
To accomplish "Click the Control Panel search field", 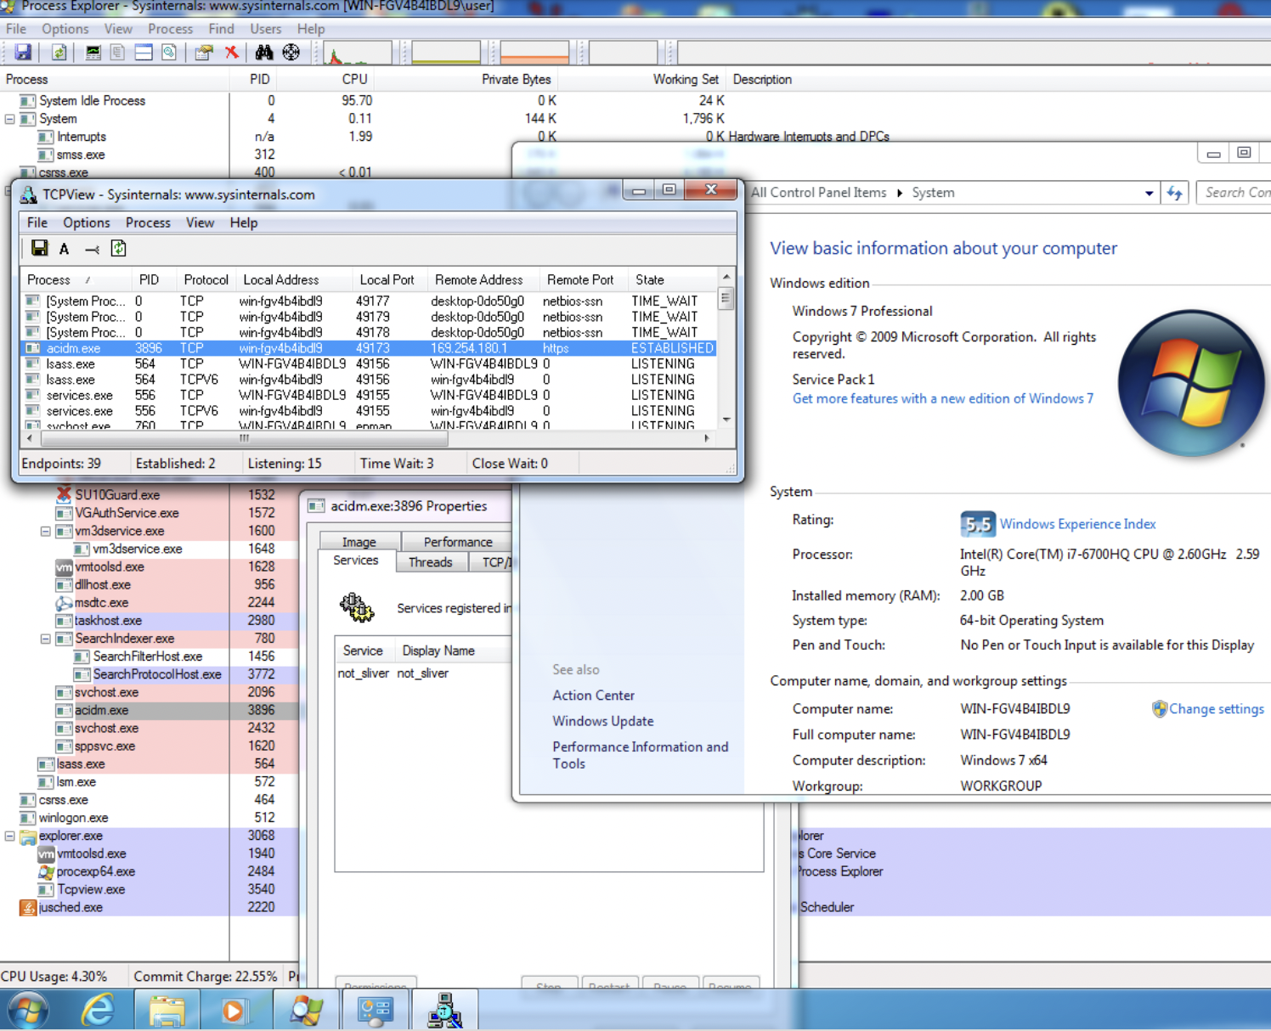I will pos(1234,193).
